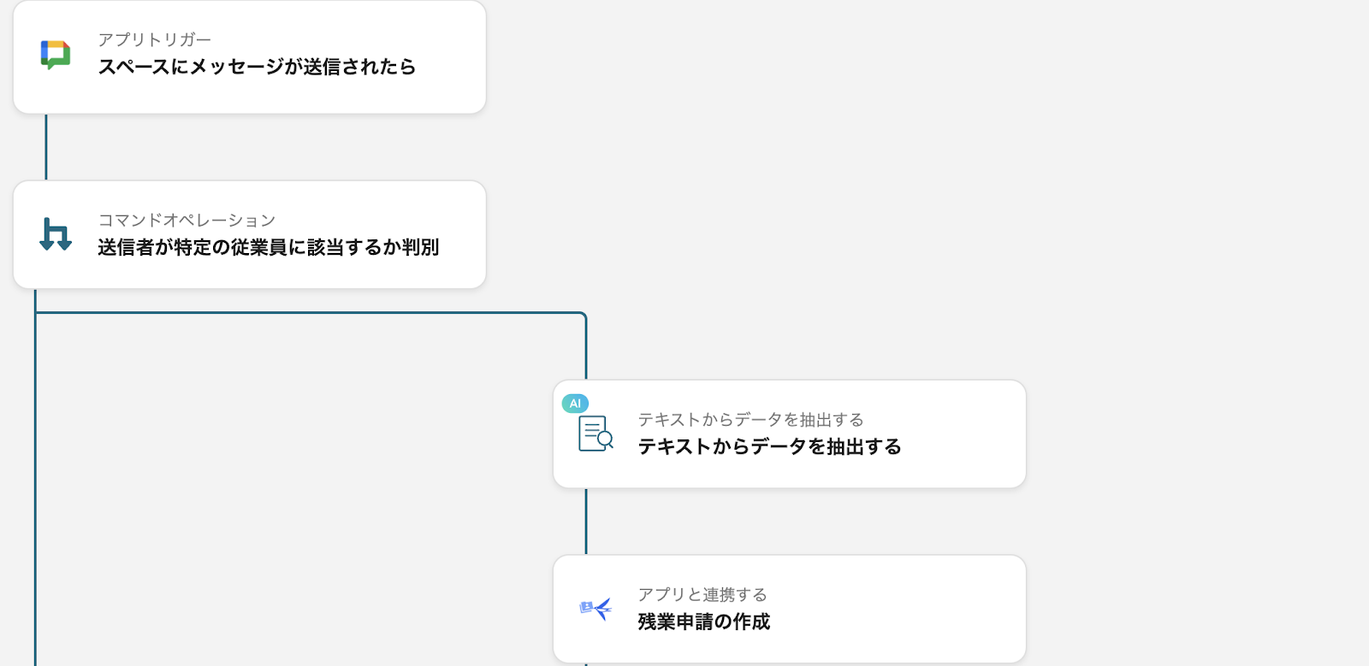1369x666 pixels.
Task: Click the アプリと連携する label
Action: coord(702,595)
